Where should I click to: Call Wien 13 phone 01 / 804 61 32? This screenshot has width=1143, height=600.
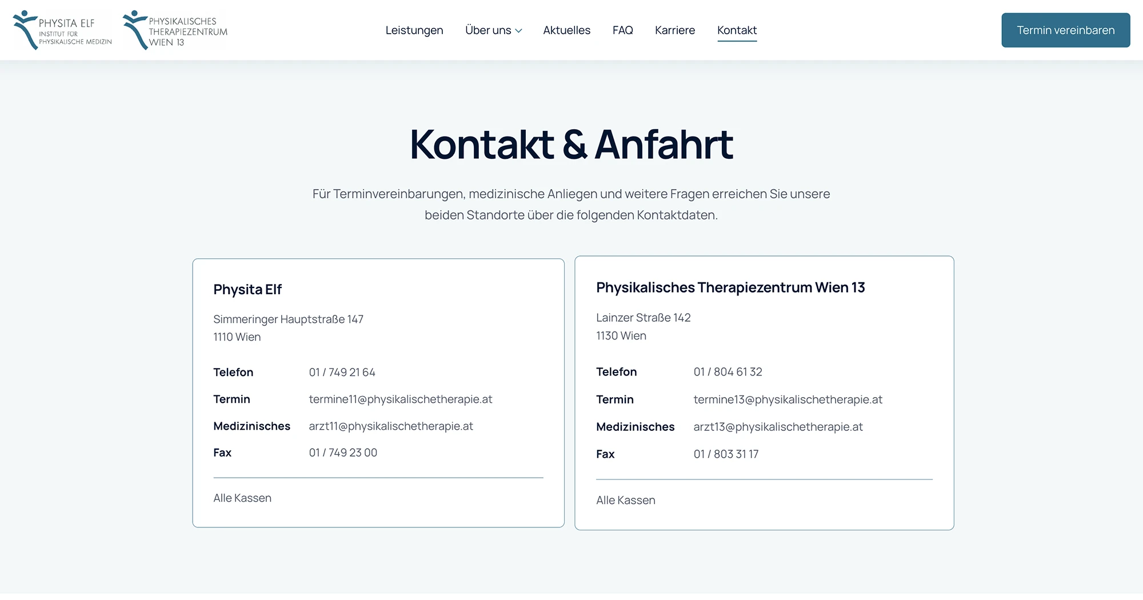coord(728,372)
